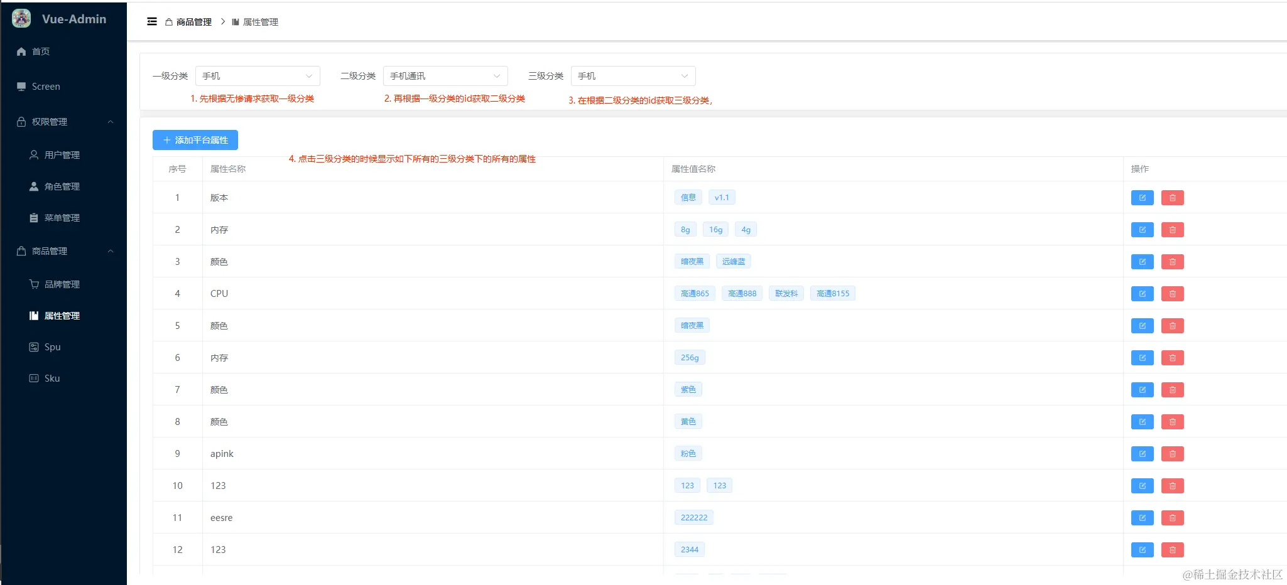Click the 粉色 value tag
The image size is (1287, 585).
point(688,454)
